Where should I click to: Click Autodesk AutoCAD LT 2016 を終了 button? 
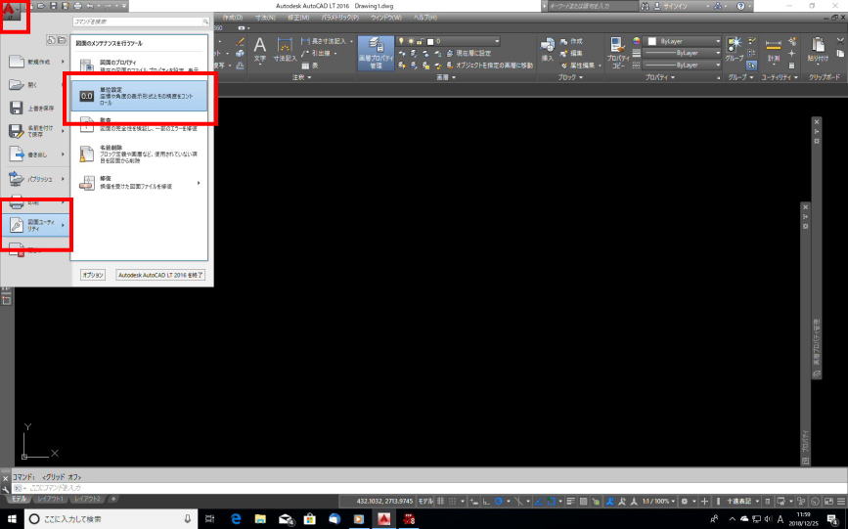(x=160, y=275)
